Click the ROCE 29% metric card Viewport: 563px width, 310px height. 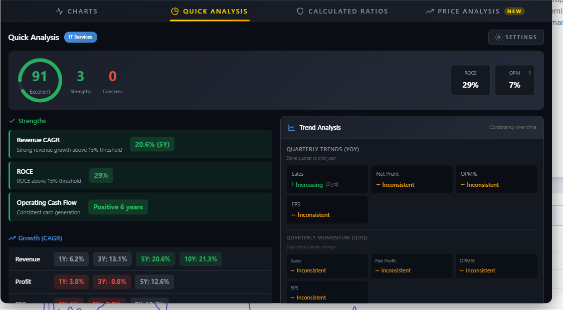470,80
